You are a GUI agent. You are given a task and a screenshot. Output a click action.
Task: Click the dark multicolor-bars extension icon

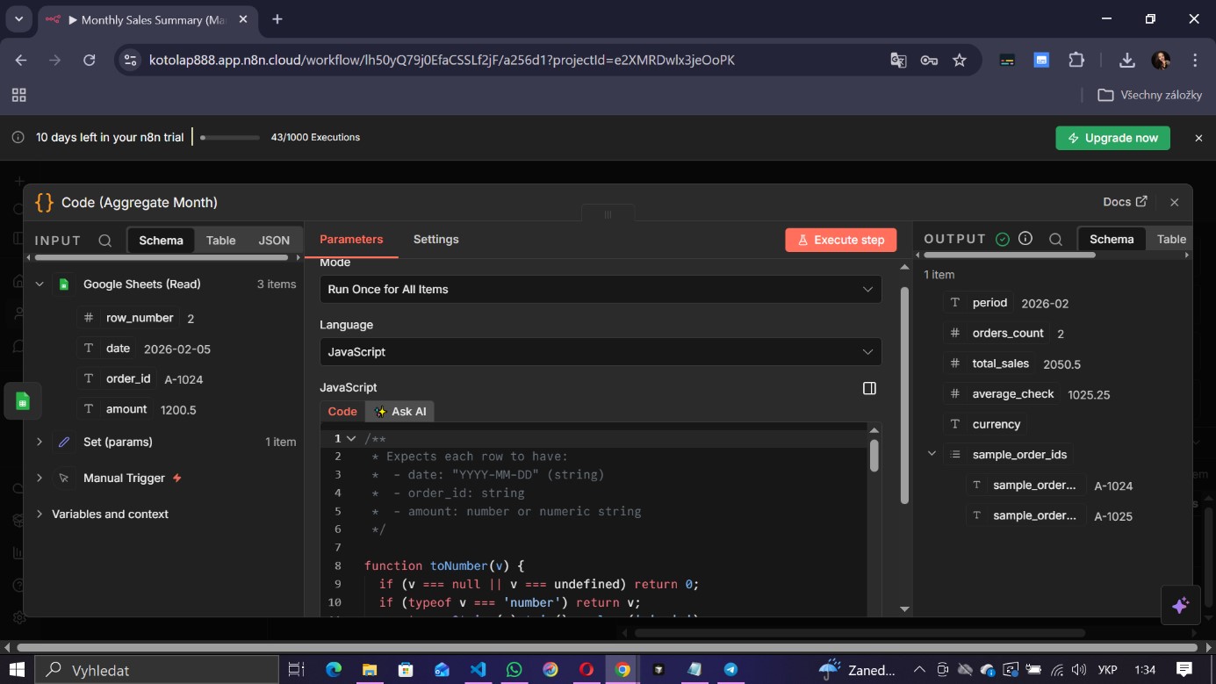pyautogui.click(x=1008, y=61)
